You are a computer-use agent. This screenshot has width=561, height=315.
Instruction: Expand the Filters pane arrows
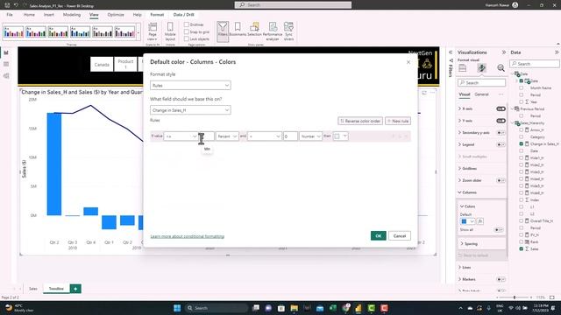(x=451, y=52)
